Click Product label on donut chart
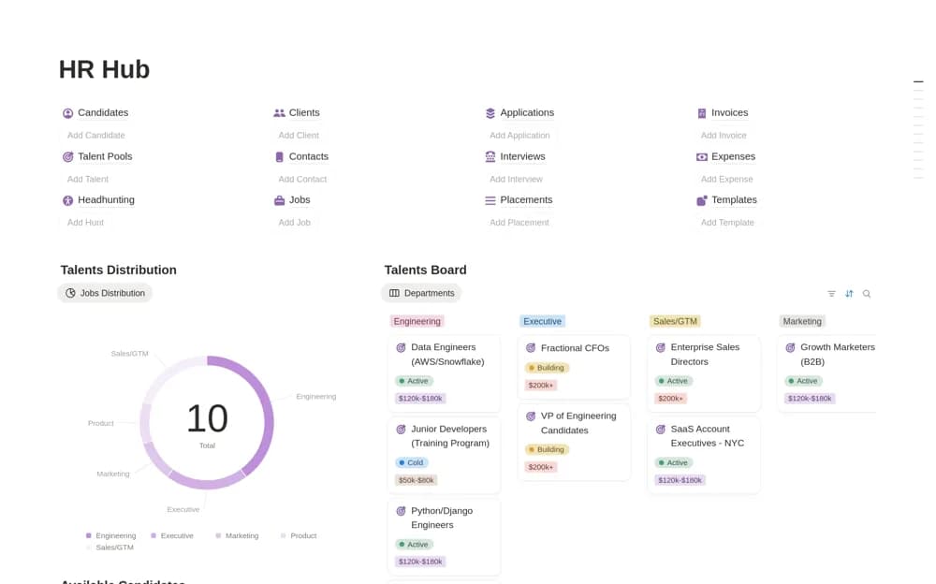This screenshot has height=584, width=936. pos(100,423)
